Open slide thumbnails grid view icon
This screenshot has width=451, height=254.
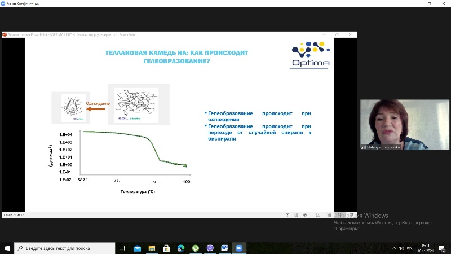pos(329,215)
